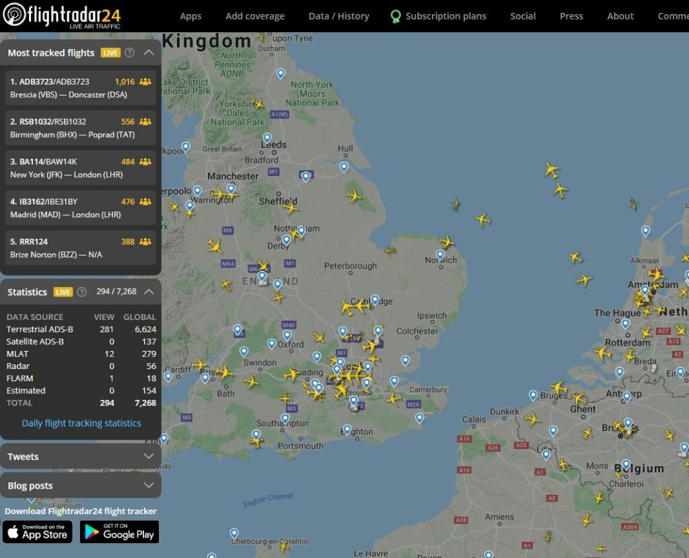
Task: Click viewers icon for IB3162
Action: pos(145,202)
